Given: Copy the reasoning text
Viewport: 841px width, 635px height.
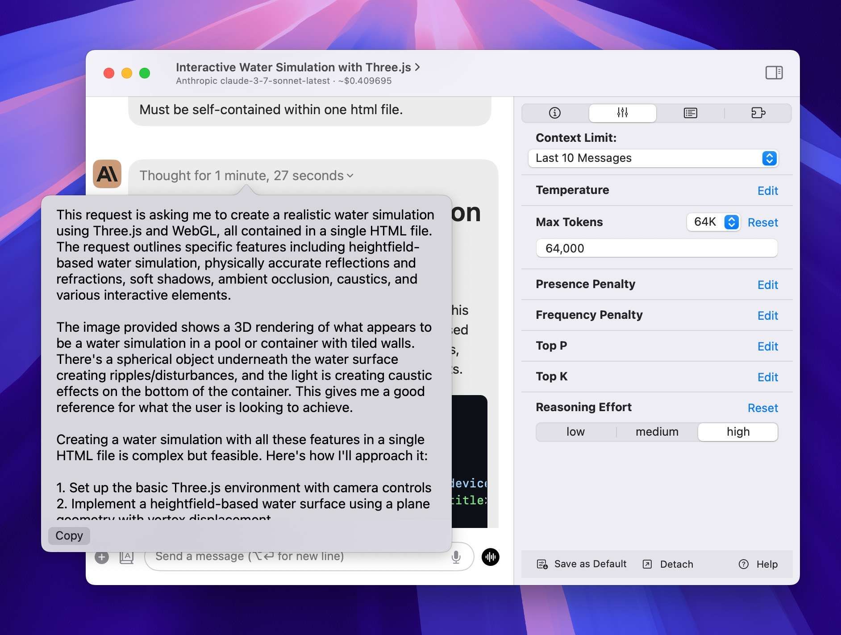Looking at the screenshot, I should [69, 536].
